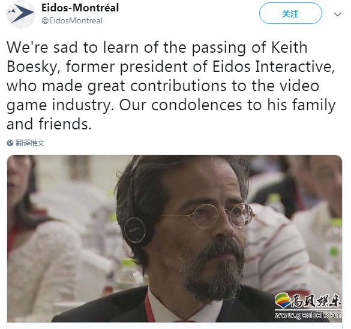The image size is (351, 329).
Task: Open the @EidosMontreal handle link
Action: pos(72,21)
